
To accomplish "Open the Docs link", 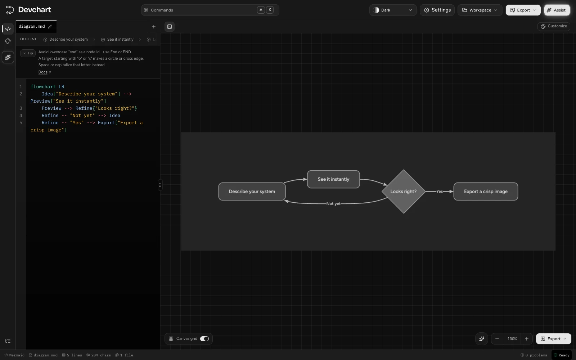I will coord(45,72).
